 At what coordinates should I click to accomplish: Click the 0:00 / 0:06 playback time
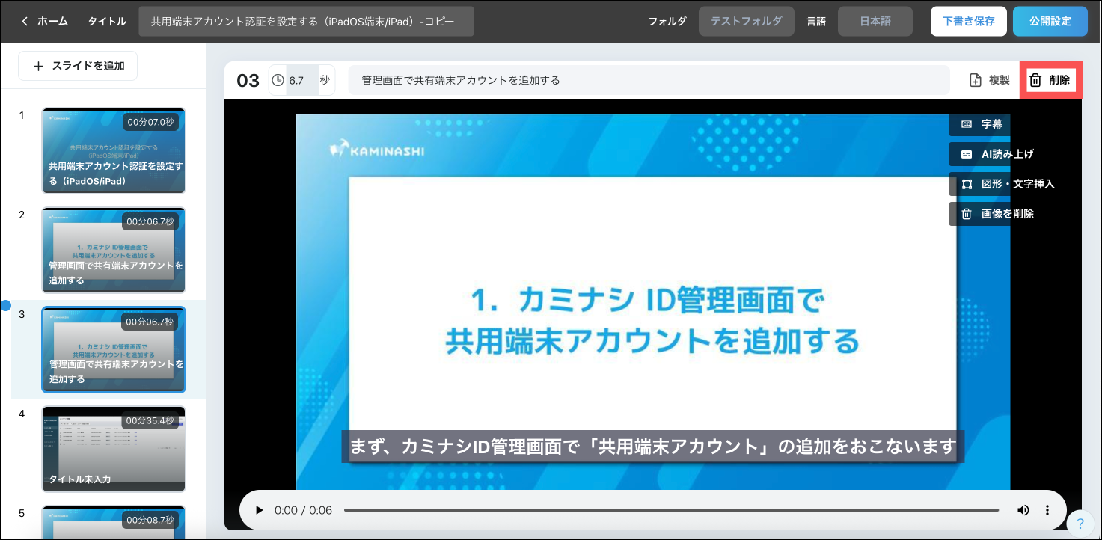tap(303, 510)
